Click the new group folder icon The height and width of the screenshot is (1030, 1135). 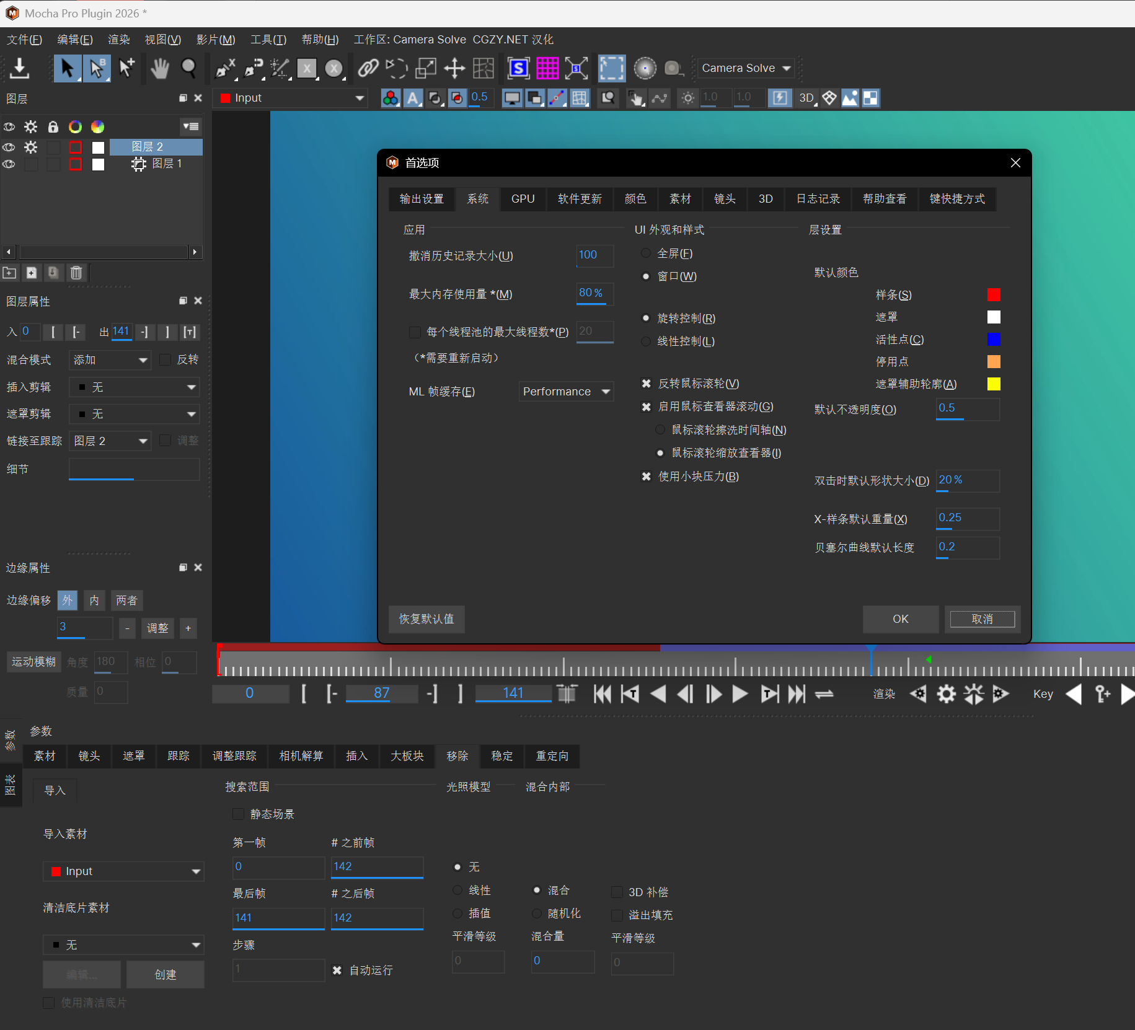(x=10, y=273)
